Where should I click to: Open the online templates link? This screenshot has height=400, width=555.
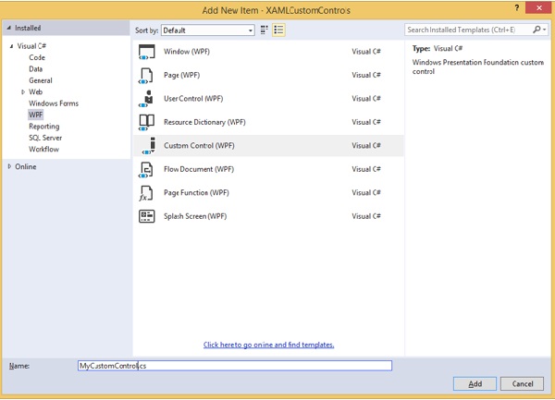coord(268,345)
